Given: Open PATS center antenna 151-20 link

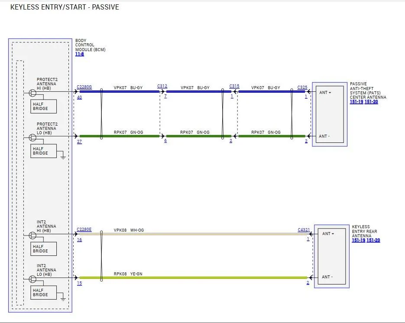Looking at the screenshot, I should pos(371,102).
